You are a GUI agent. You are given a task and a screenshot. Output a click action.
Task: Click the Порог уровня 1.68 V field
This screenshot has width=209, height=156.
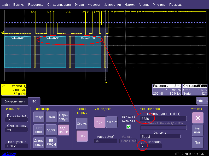pyautogui.click(x=17, y=146)
